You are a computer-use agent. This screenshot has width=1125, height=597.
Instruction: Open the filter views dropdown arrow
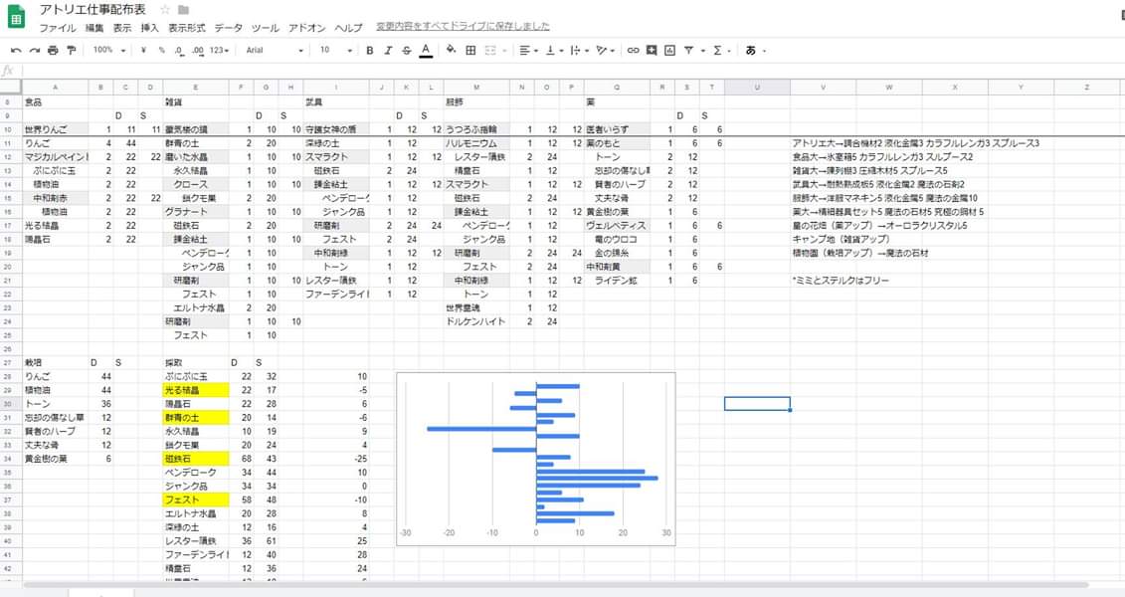point(702,51)
